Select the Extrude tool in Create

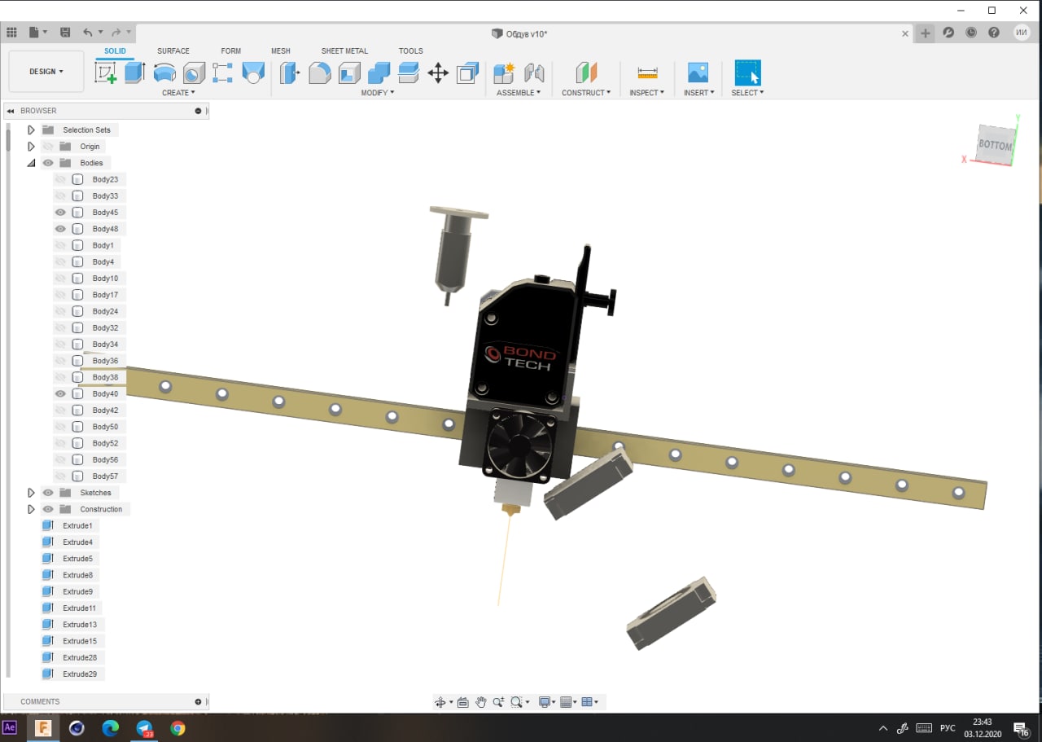point(134,72)
